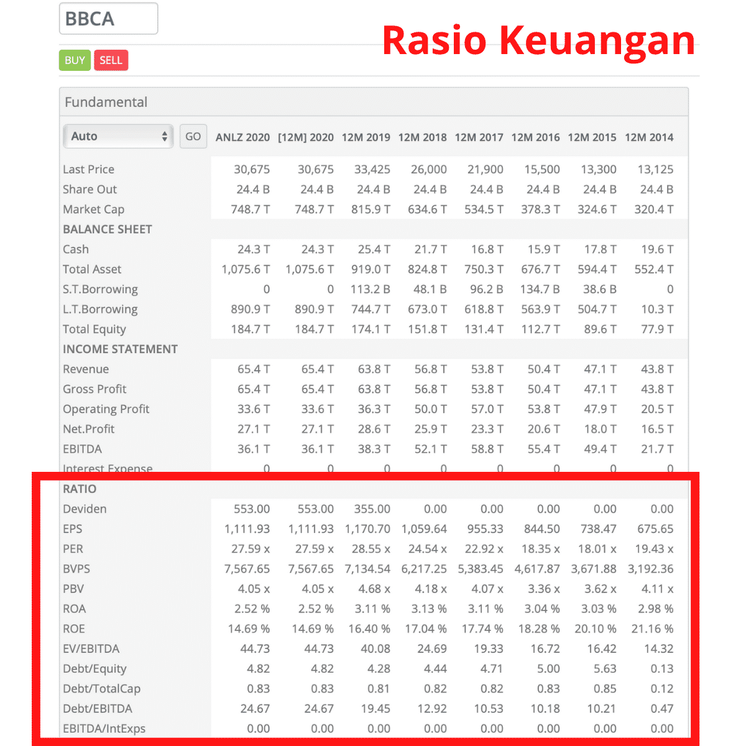Click inside the BBCA ticker input box

(108, 19)
